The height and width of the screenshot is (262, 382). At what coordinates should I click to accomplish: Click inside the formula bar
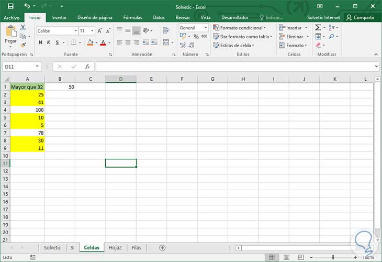(235, 67)
